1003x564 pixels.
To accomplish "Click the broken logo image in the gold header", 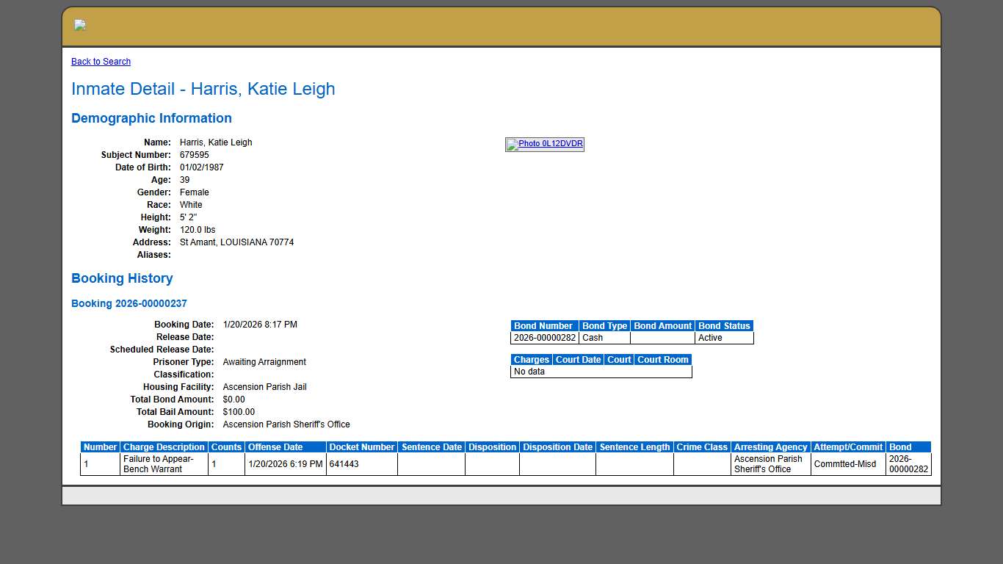I will pyautogui.click(x=80, y=26).
